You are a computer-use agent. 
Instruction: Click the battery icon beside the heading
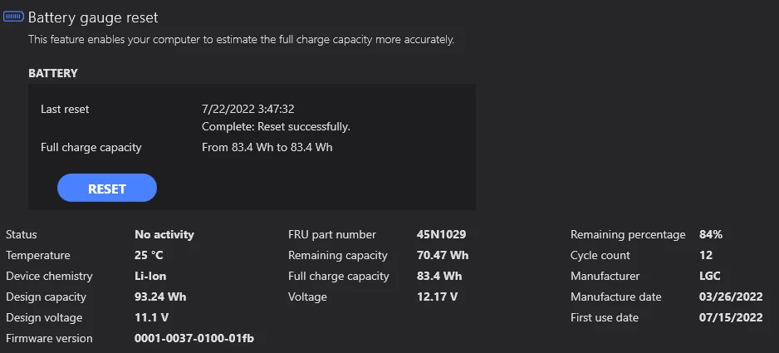(14, 17)
